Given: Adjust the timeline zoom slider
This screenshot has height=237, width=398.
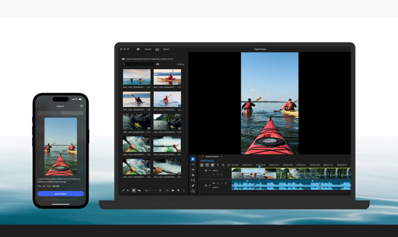Looking at the screenshot, I should point(147,190).
